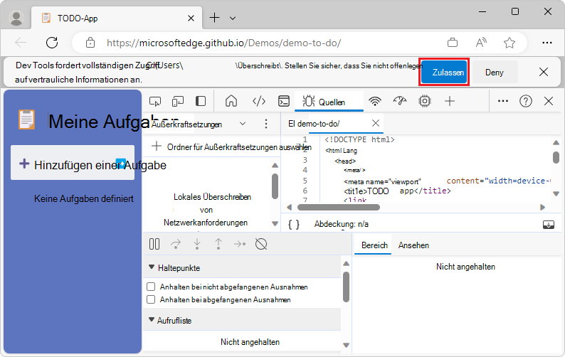Click the code editor scroll left arrow
The width and height of the screenshot is (565, 357).
pos(289,207)
